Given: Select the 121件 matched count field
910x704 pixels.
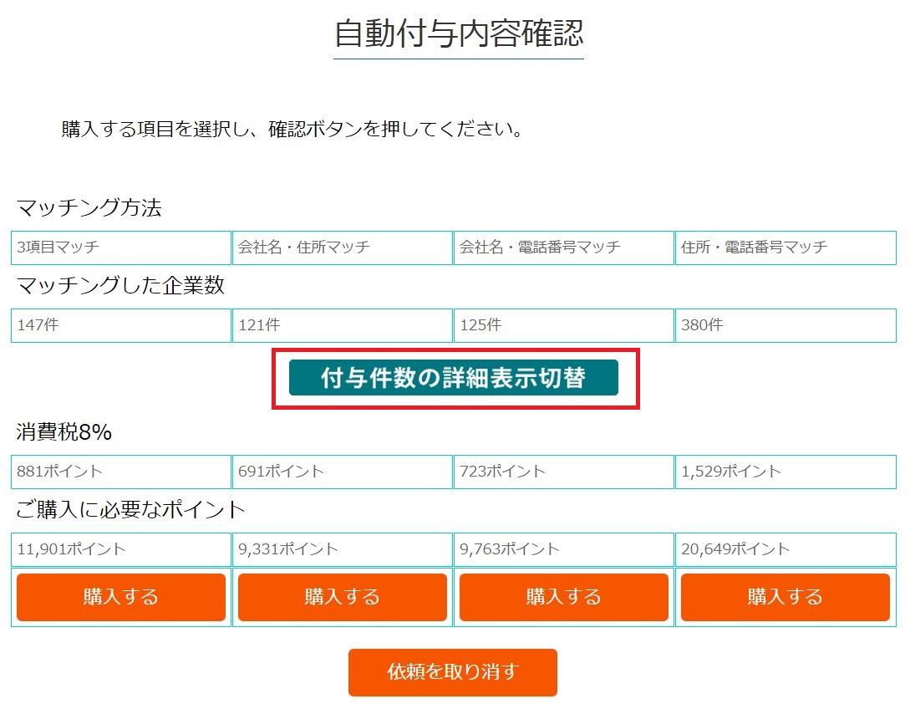Looking at the screenshot, I should pyautogui.click(x=343, y=325).
